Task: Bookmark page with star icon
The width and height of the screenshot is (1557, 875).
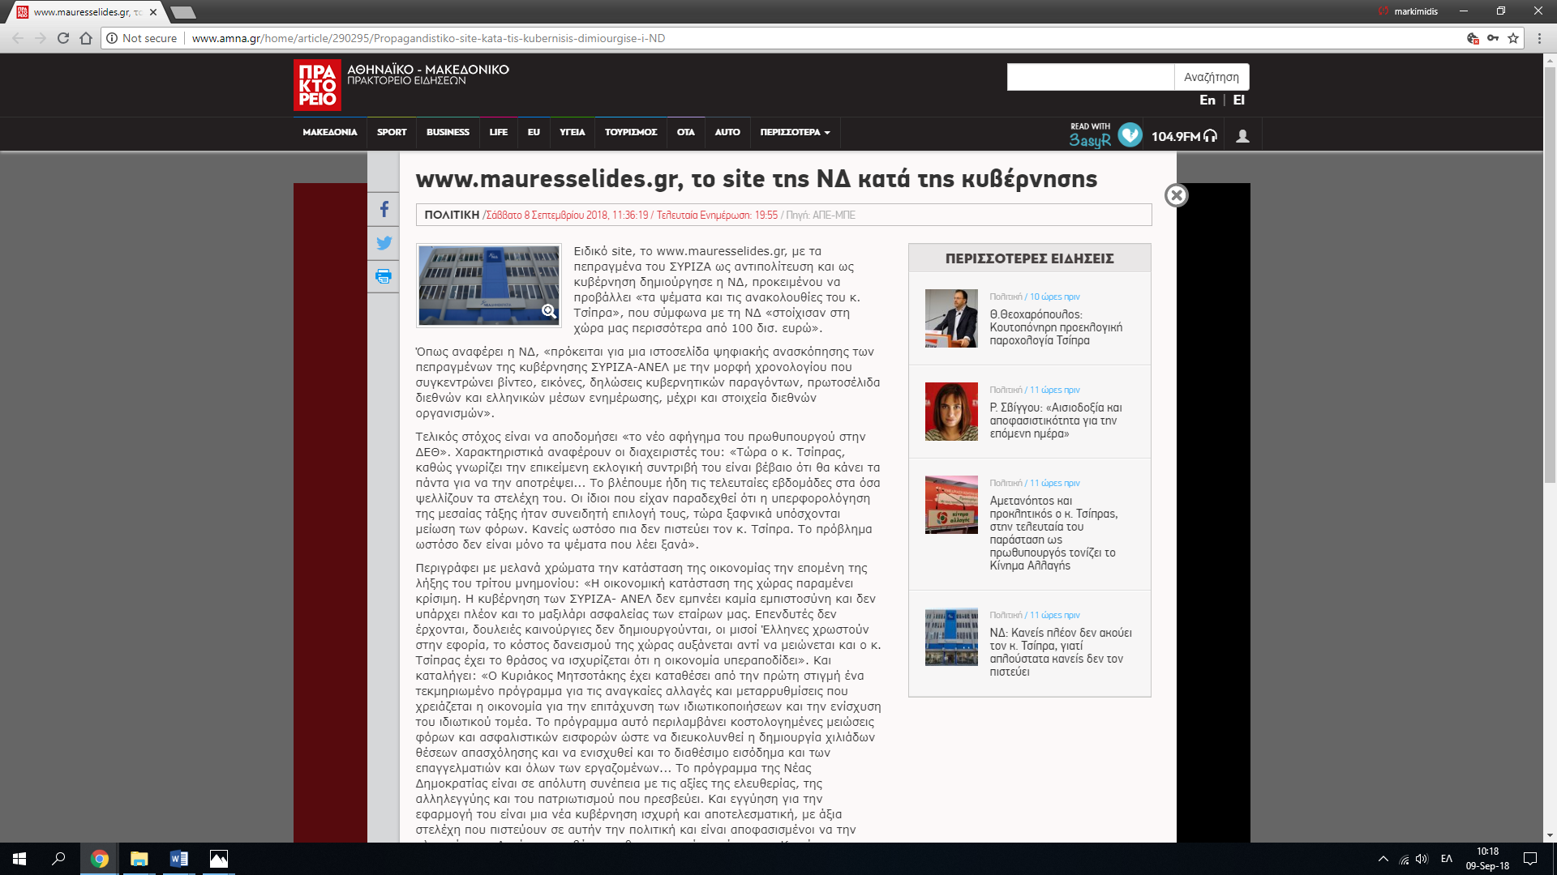Action: pos(1513,38)
